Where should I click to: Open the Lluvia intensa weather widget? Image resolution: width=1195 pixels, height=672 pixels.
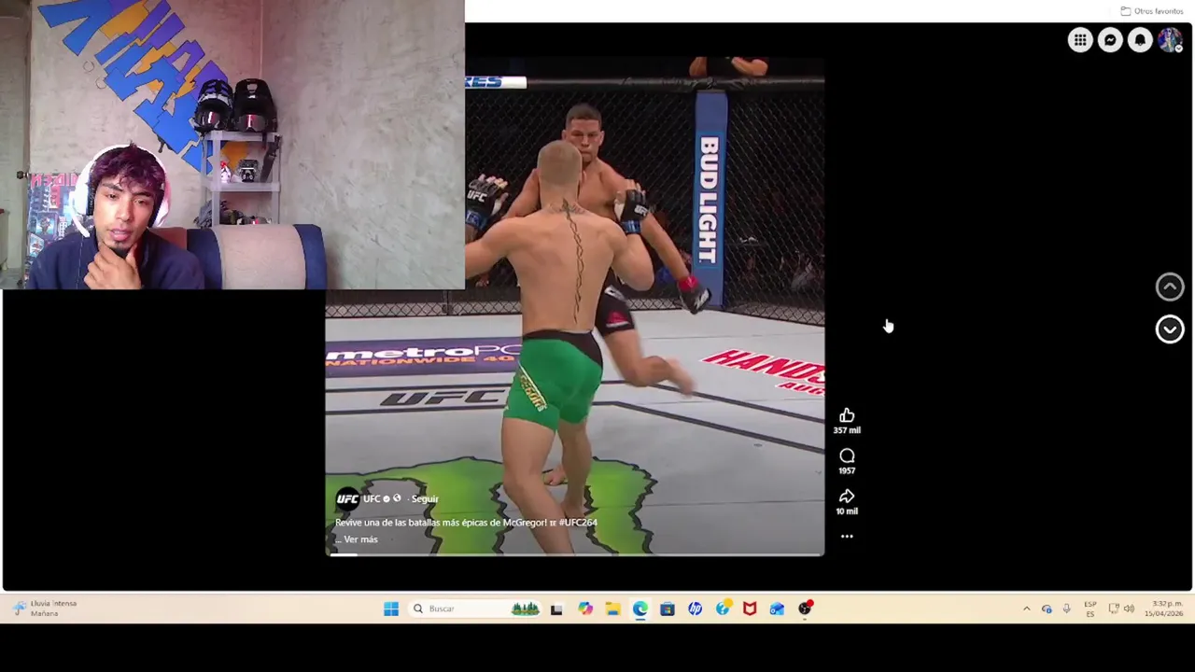(x=45, y=609)
